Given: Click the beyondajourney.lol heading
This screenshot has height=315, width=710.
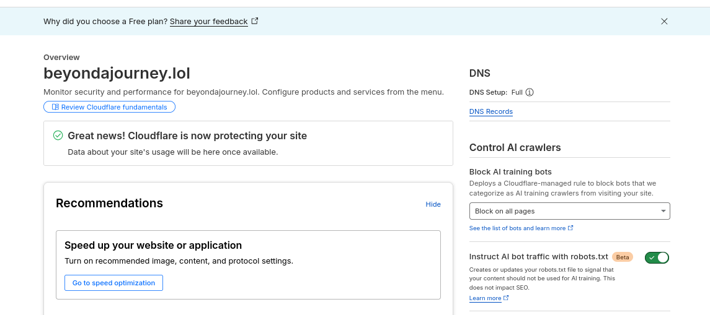Looking at the screenshot, I should (x=117, y=73).
